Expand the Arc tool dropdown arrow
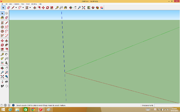This screenshot has height=112, width=180. click(23, 8)
